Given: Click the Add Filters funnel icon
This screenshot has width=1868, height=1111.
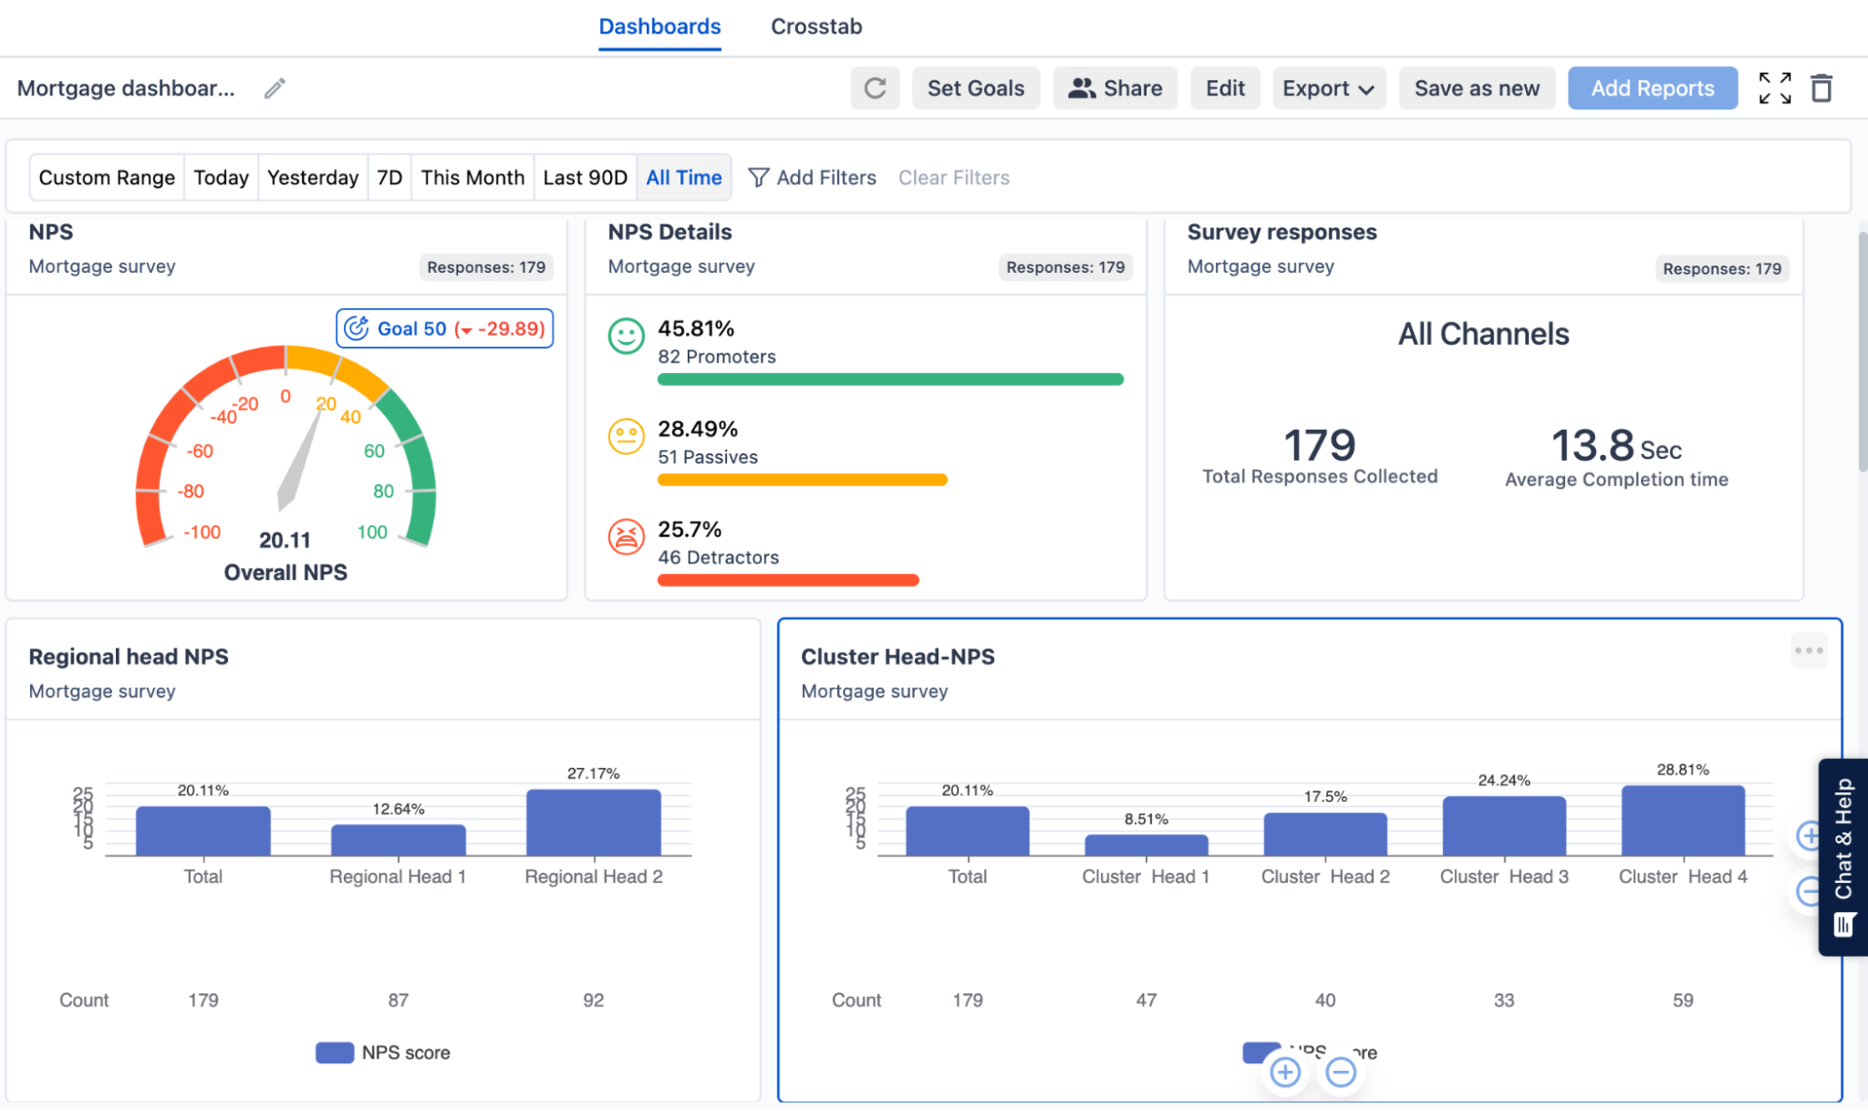Looking at the screenshot, I should 758,176.
